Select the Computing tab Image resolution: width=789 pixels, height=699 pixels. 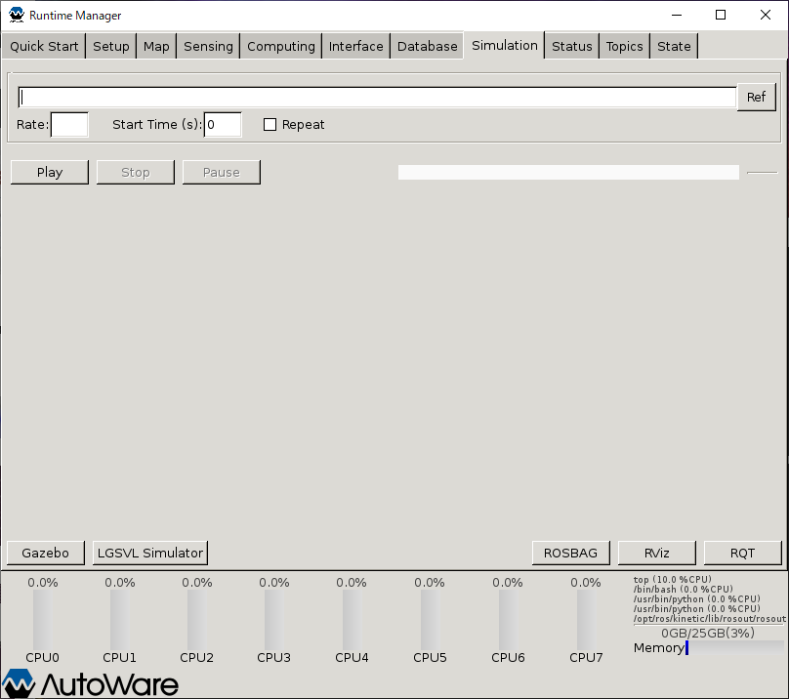pos(281,46)
